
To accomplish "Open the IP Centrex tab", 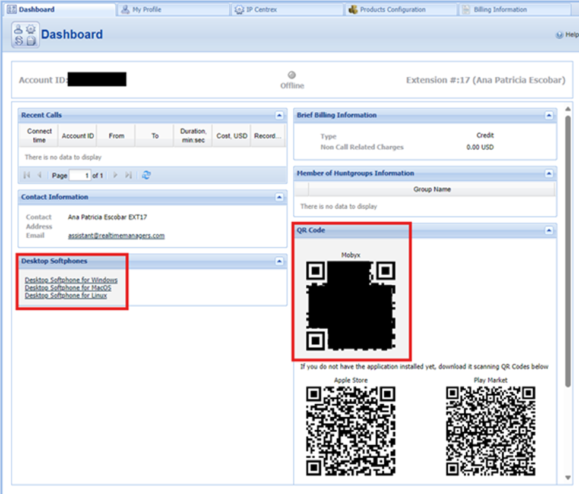I will 287,10.
